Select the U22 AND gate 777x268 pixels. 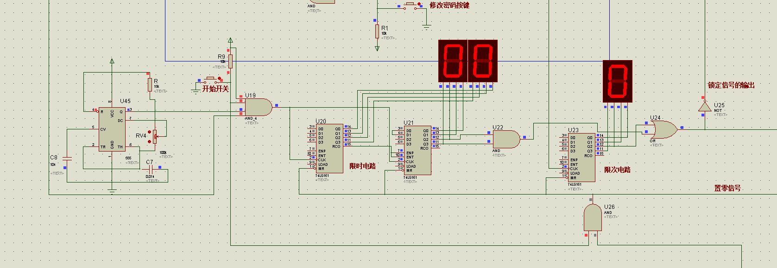[506, 139]
